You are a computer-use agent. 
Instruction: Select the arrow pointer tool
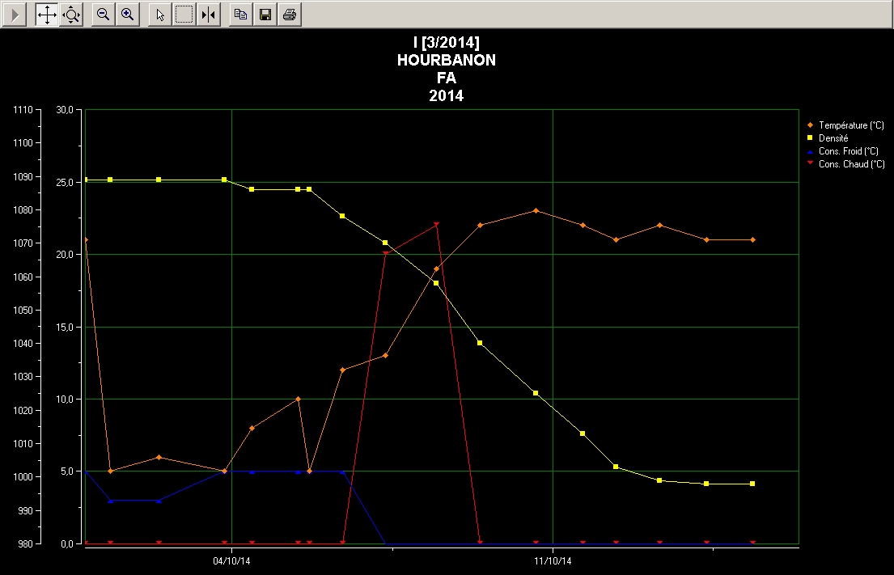pyautogui.click(x=160, y=15)
